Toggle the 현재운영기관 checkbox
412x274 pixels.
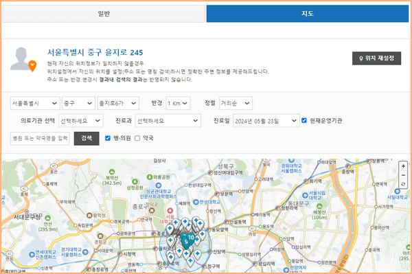pyautogui.click(x=304, y=120)
